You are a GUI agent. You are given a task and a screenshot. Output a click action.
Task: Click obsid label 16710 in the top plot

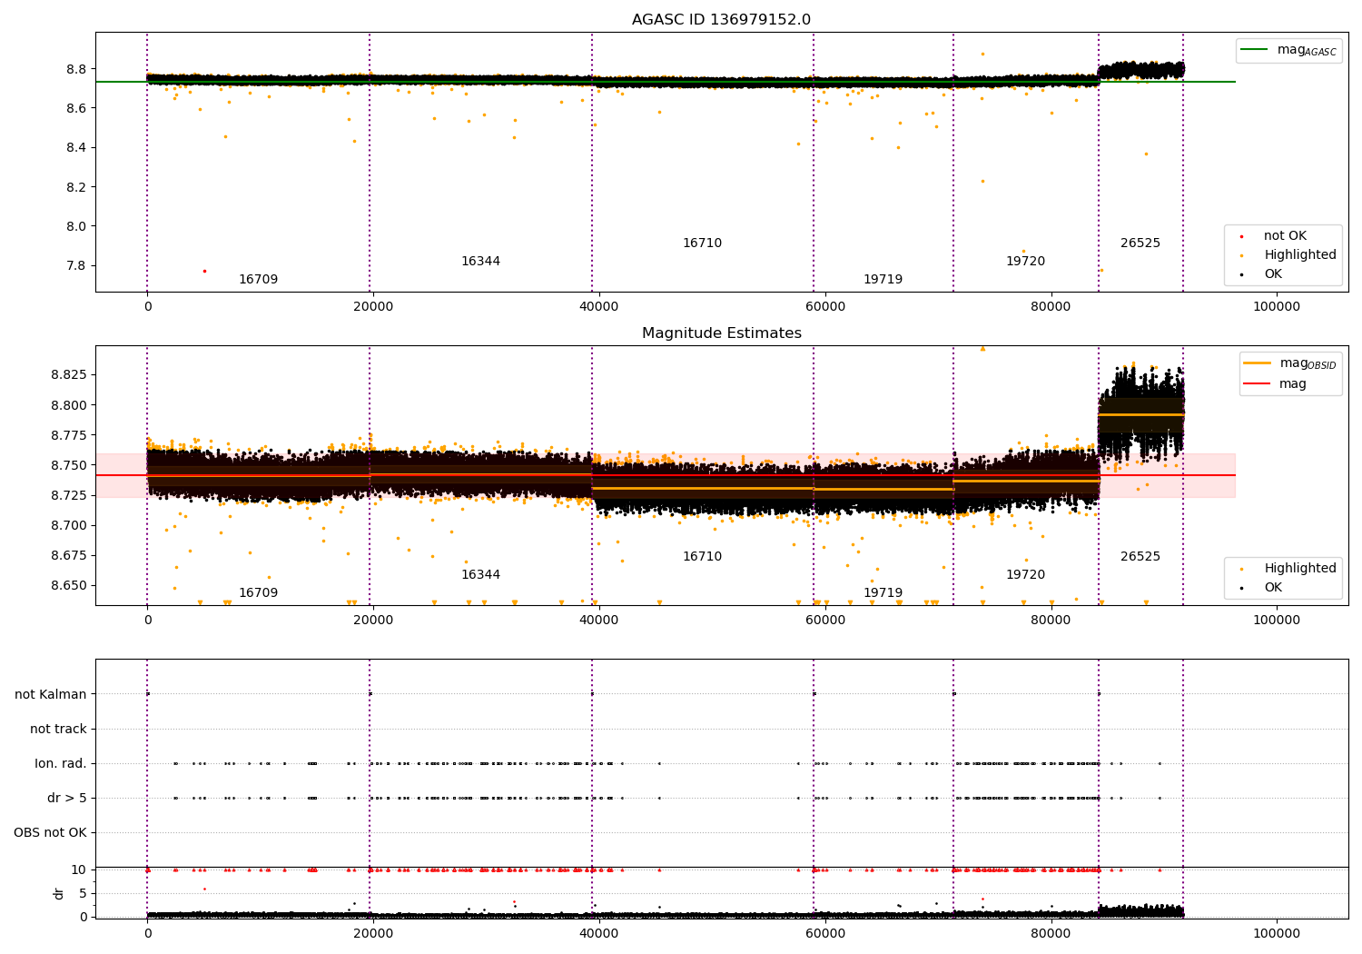point(702,243)
